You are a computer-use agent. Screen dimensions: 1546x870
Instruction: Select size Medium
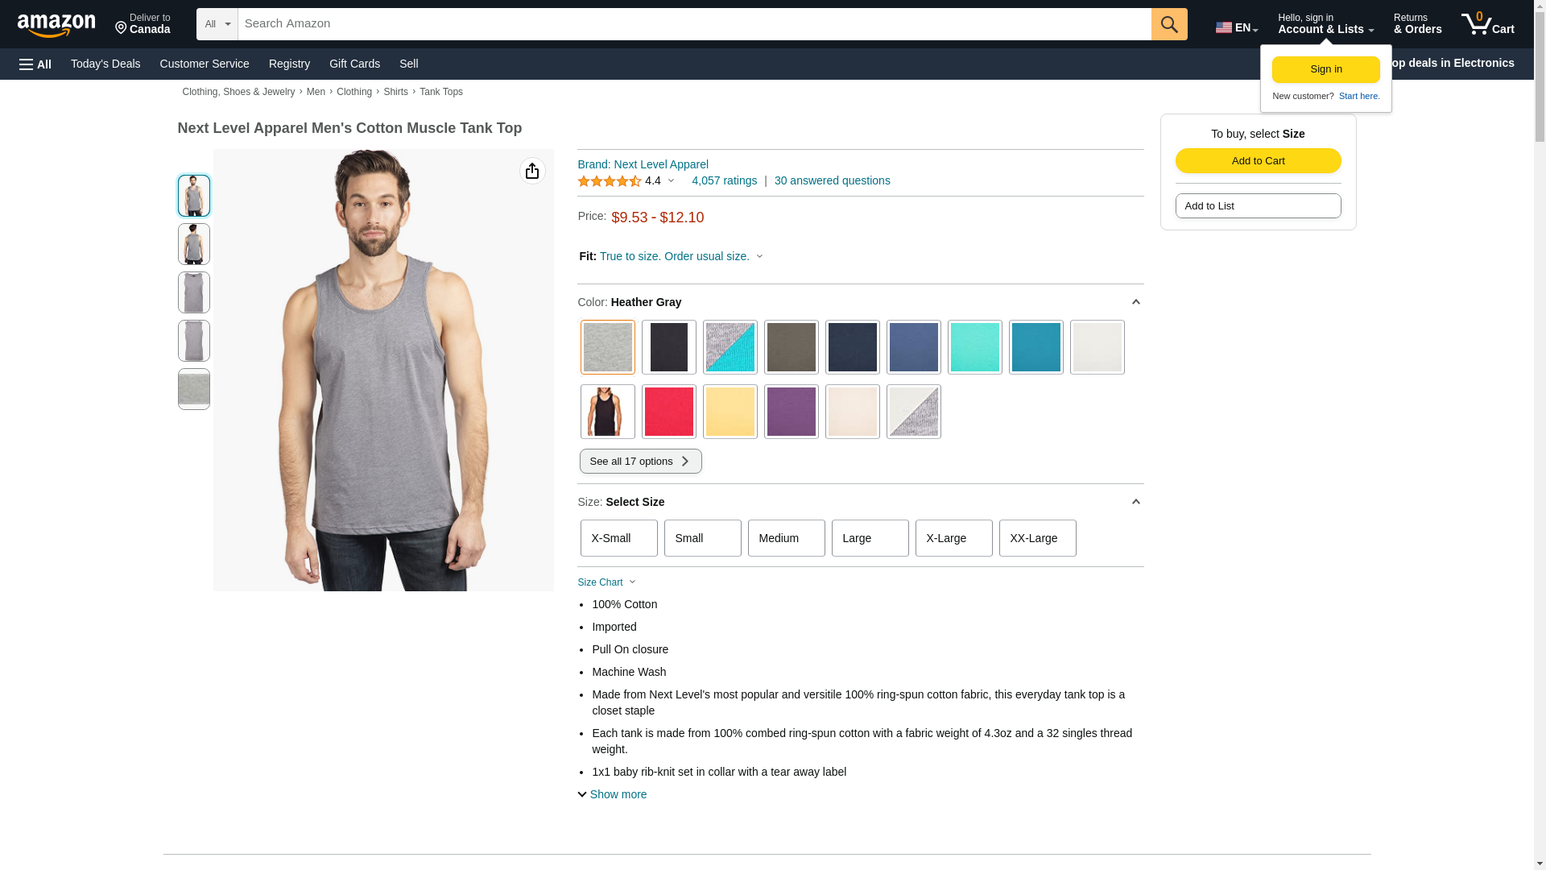pyautogui.click(x=786, y=538)
